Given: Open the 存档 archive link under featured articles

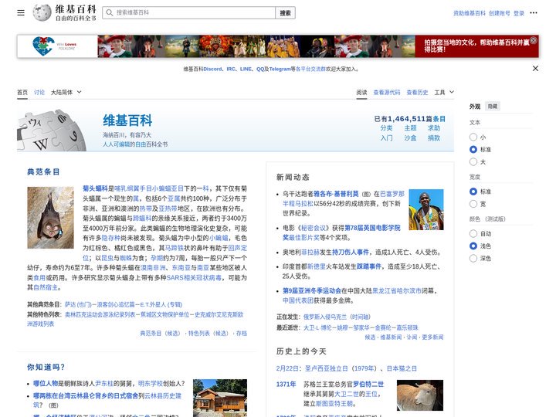Looking at the screenshot, I should [x=242, y=334].
